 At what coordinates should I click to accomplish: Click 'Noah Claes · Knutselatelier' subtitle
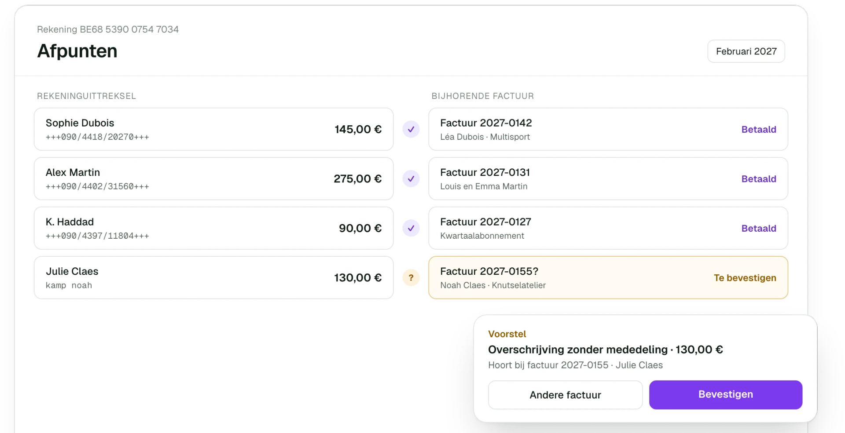pyautogui.click(x=493, y=285)
